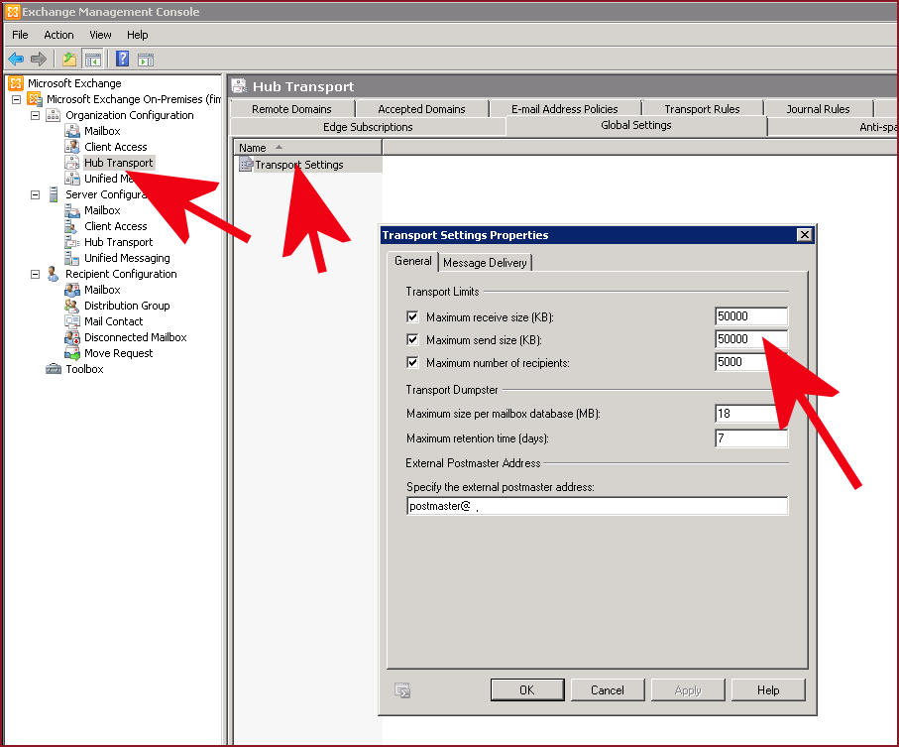The width and height of the screenshot is (899, 747).
Task: Collapse the Organization Configuration node
Action: tap(35, 115)
